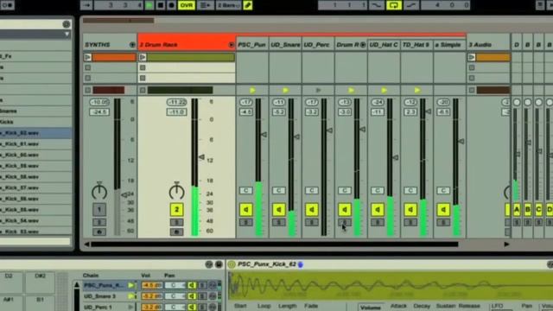Click the PSC_Pun chain pan box C

pos(245,190)
